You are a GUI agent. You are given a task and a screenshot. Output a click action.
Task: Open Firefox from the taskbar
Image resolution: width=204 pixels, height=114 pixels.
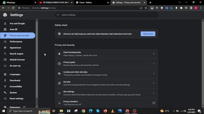tap(105, 111)
